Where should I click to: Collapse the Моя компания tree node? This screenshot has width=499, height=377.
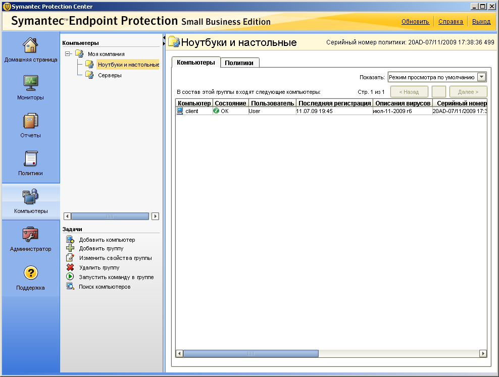pyautogui.click(x=68, y=54)
